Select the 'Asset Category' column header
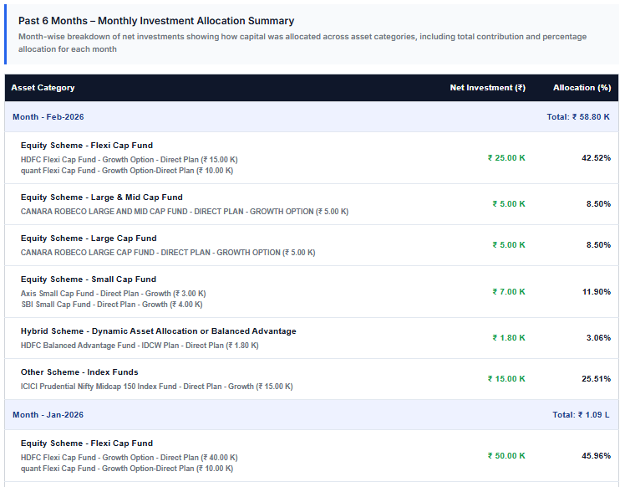This screenshot has width=625, height=487. point(43,88)
